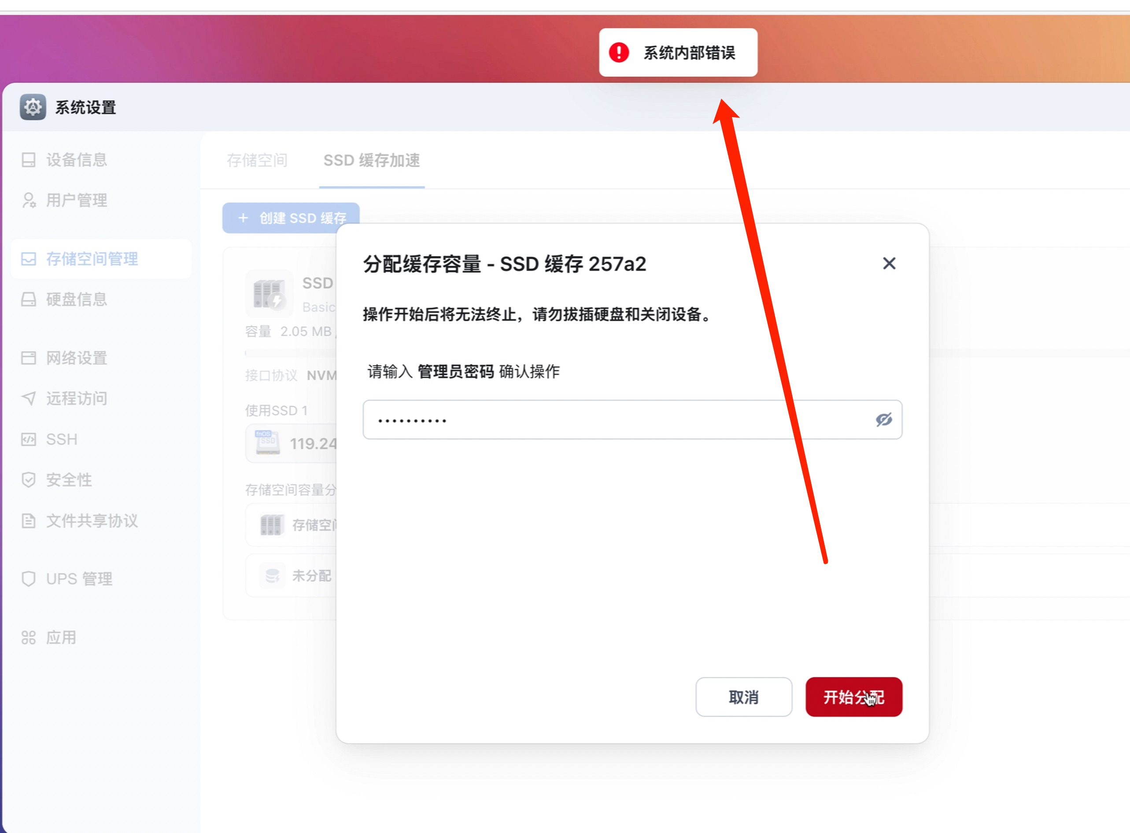Toggle password visibility eye icon
Viewport: 1130px width, 833px height.
(x=883, y=420)
